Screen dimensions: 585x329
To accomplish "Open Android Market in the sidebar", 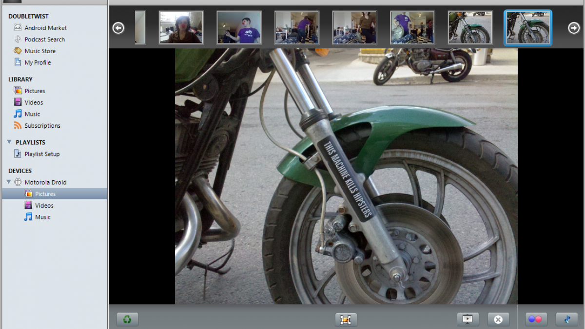I will coord(45,28).
